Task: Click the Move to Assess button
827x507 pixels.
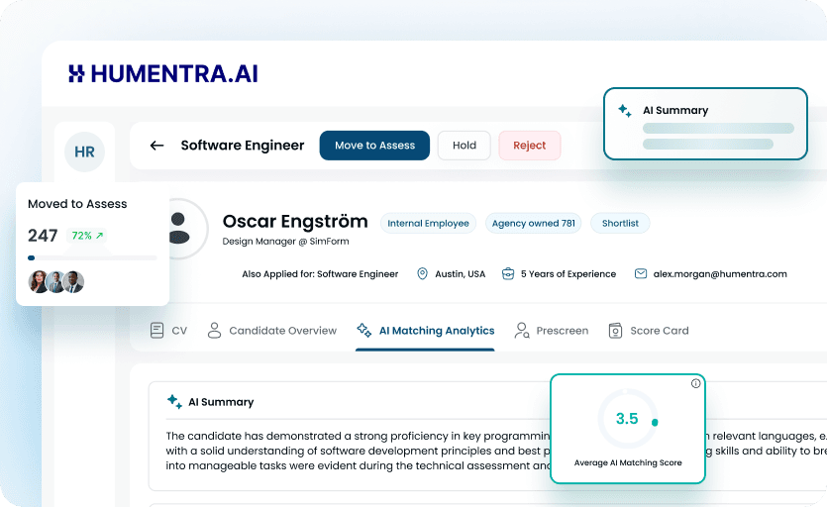Action: [x=374, y=146]
